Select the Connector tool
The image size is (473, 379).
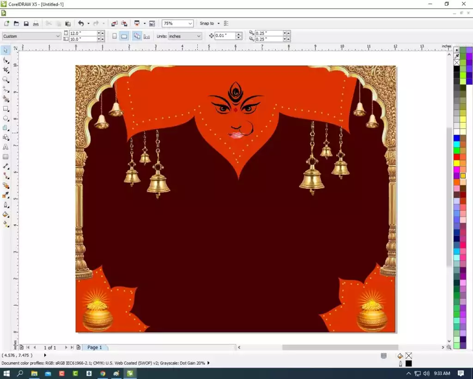click(x=6, y=176)
